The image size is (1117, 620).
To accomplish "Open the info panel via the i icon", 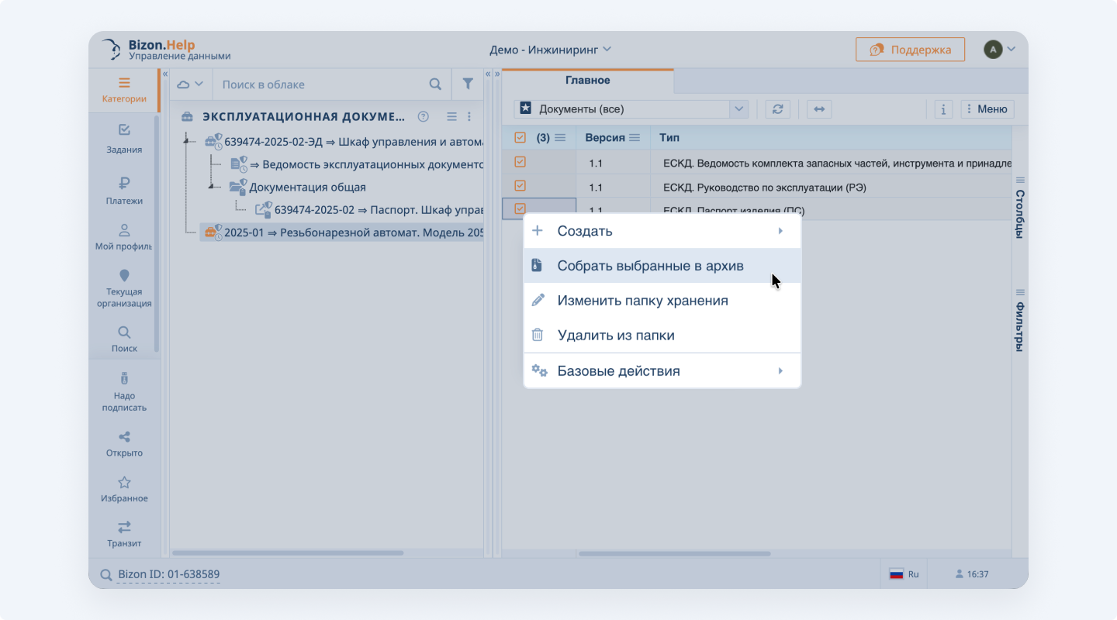I will point(942,108).
